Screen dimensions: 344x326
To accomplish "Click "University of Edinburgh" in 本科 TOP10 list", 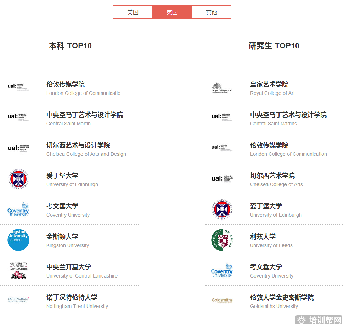I will click(x=72, y=185).
